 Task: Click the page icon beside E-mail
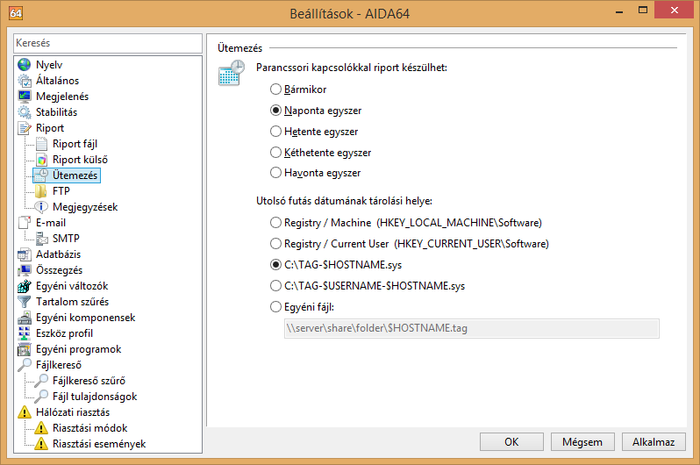click(24, 223)
